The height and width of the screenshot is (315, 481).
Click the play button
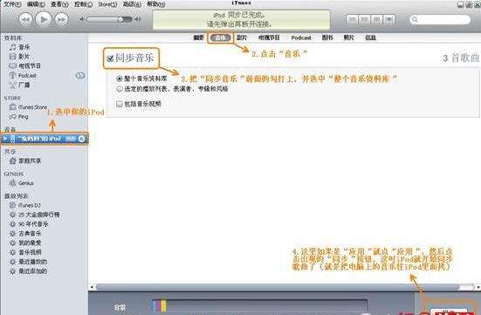click(x=44, y=19)
